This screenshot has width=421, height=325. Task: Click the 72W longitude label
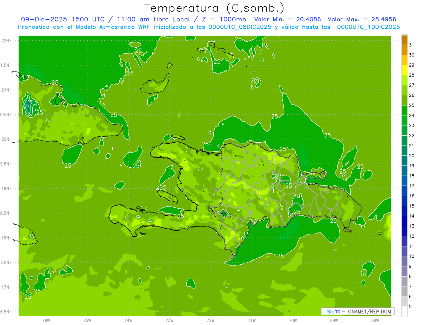click(x=210, y=320)
